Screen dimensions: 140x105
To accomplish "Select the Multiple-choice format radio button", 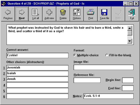I will pyautogui.click(x=75, y=55).
